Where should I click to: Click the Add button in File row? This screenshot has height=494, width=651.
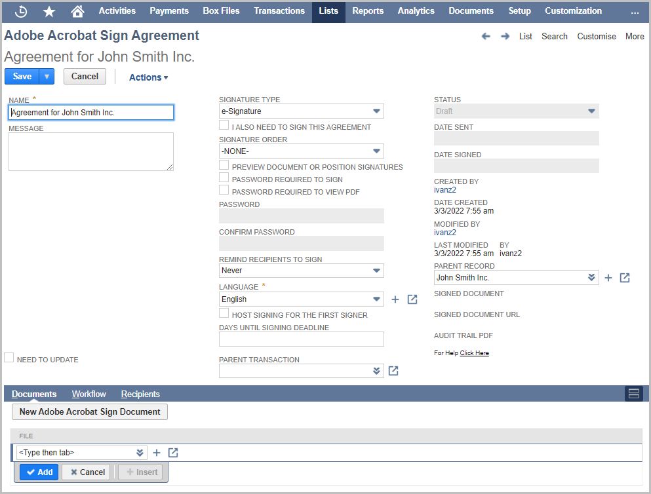[39, 472]
